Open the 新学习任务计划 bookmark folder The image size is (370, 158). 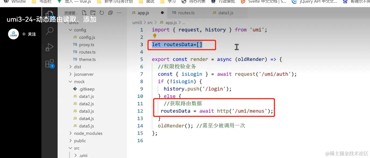[x=115, y=2]
